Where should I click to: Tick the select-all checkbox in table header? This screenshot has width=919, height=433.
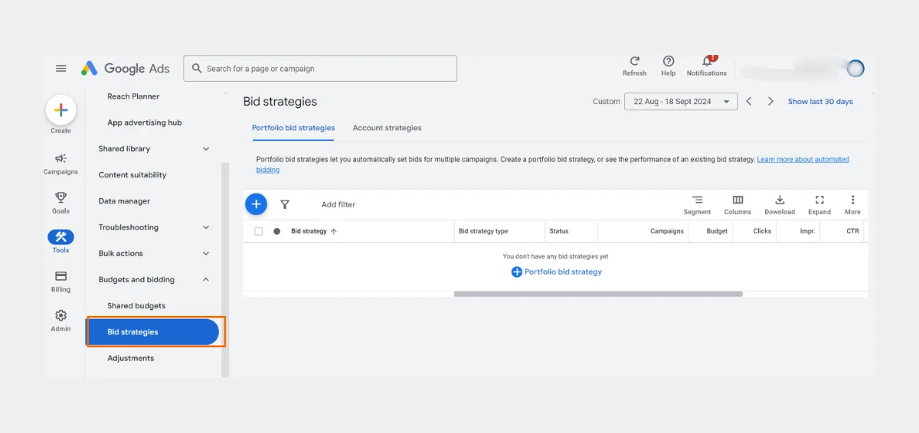click(258, 231)
